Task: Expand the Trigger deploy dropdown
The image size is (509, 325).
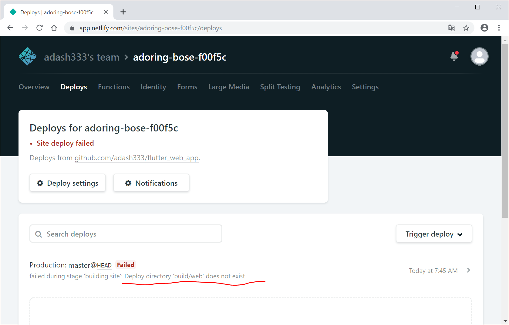Action: [x=434, y=234]
